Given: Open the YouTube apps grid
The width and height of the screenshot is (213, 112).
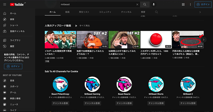Looking at the screenshot, I should coord(183,5).
